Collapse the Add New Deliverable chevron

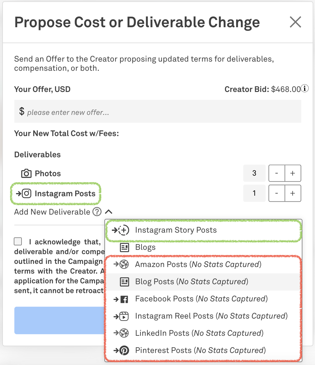pyautogui.click(x=109, y=212)
